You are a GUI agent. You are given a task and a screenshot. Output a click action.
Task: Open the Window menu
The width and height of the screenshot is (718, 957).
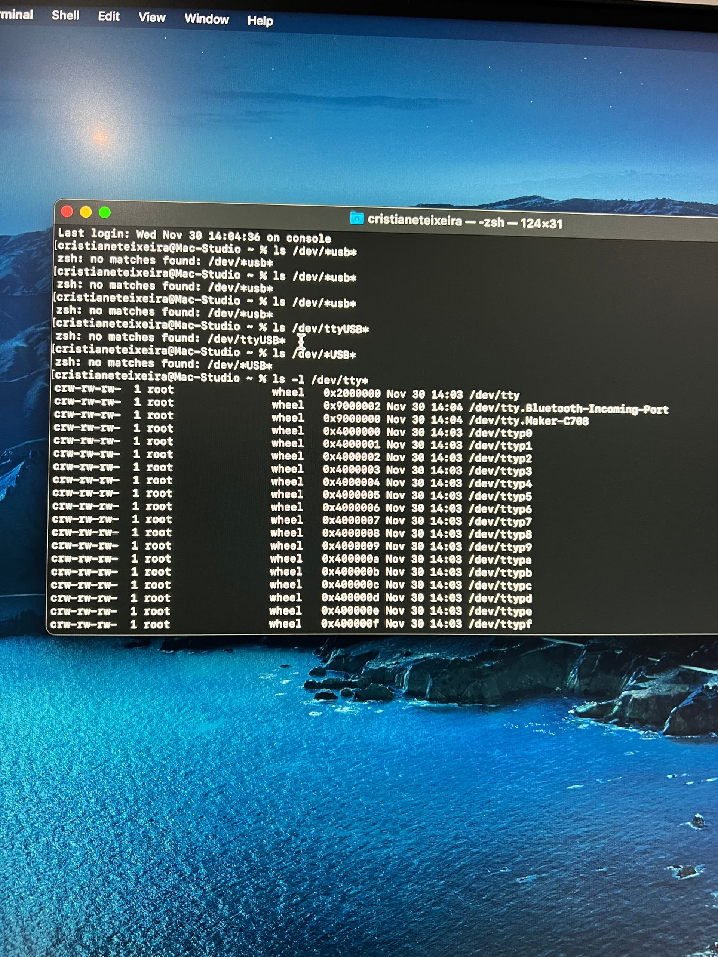(206, 19)
